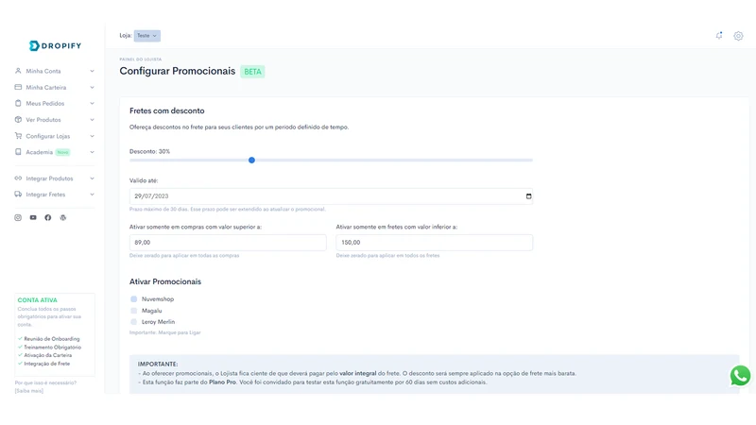Click the Minha Conta user icon

[18, 71]
